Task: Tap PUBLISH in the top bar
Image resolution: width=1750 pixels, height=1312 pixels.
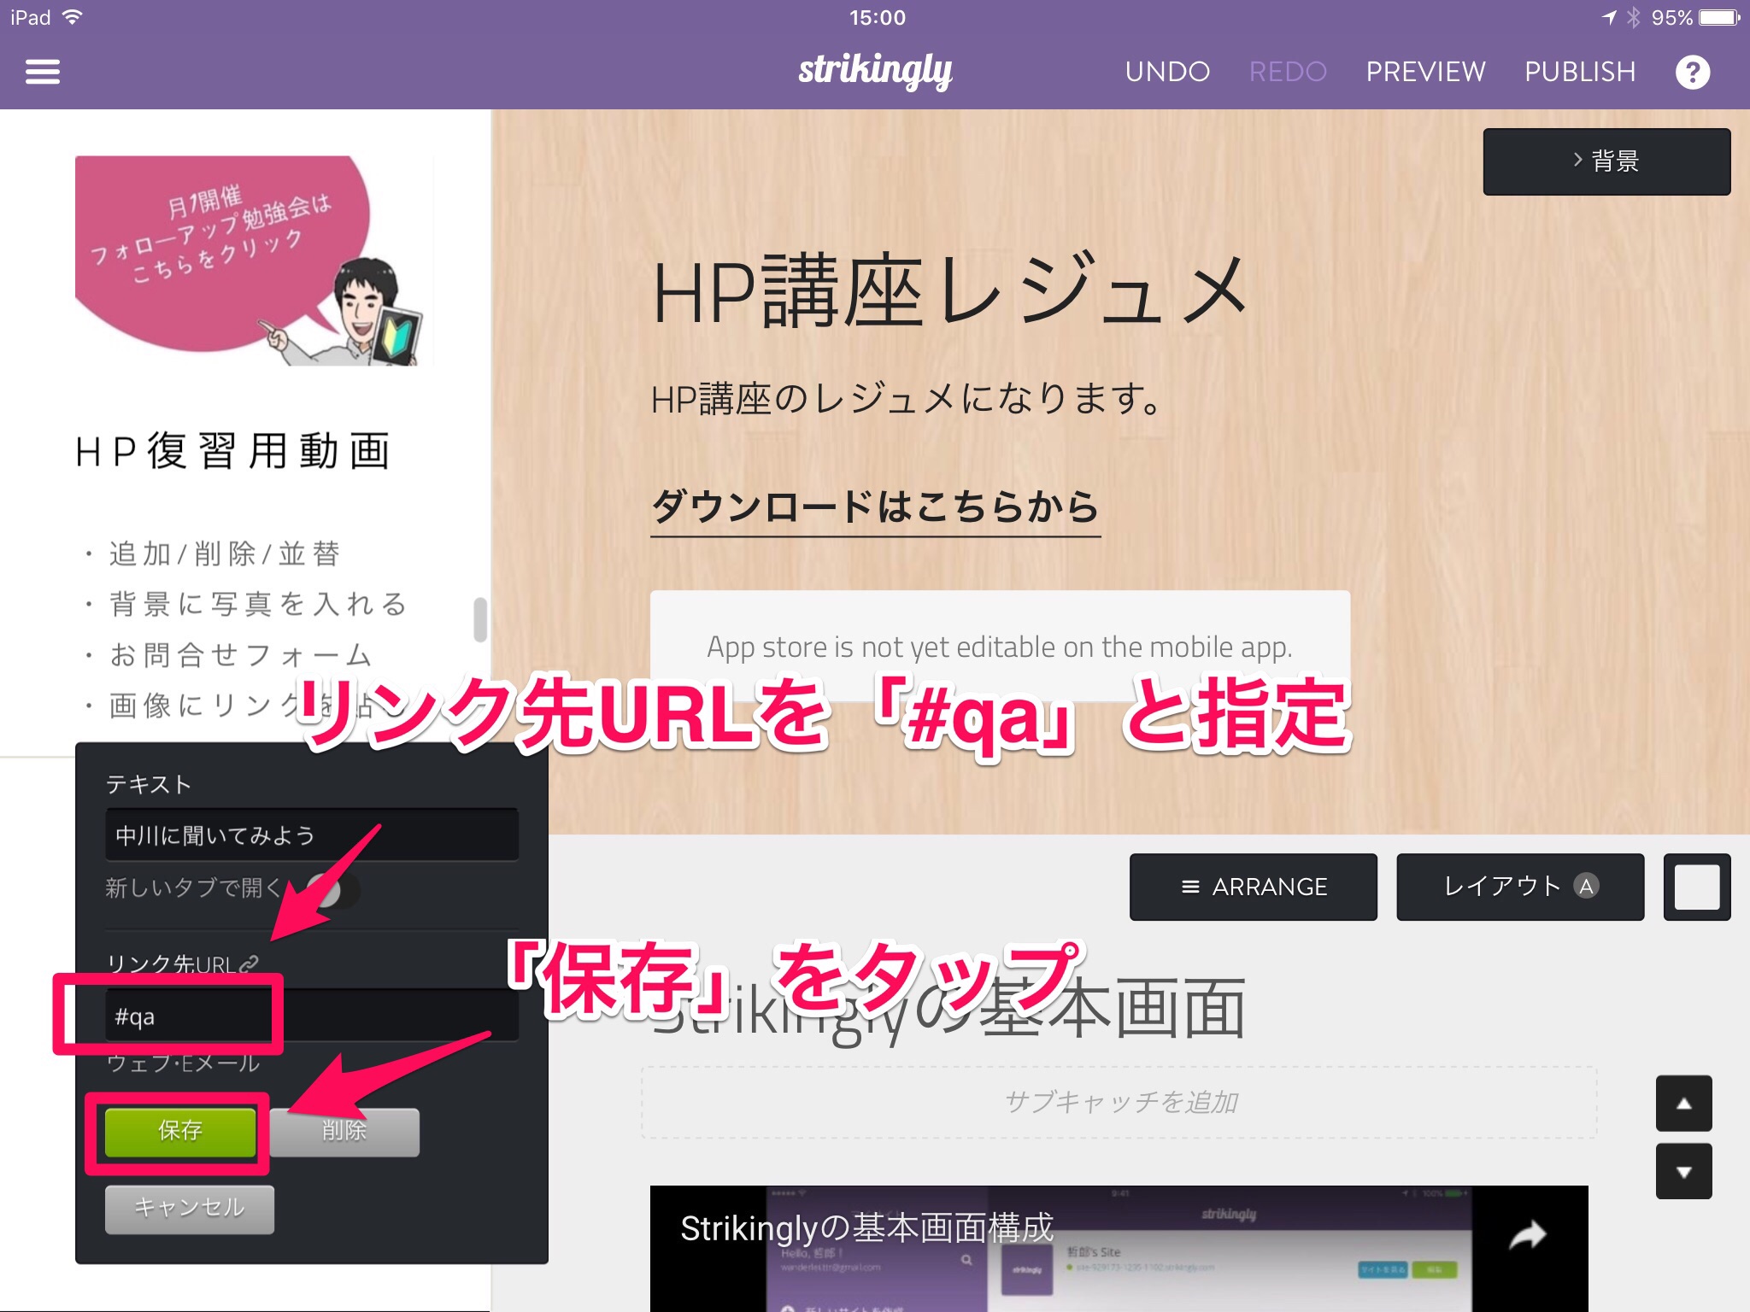Action: 1579,72
